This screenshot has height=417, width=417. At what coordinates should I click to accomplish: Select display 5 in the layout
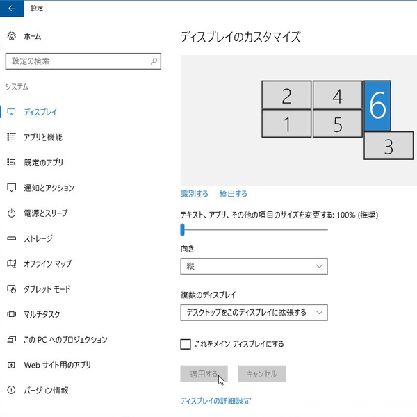pos(338,124)
